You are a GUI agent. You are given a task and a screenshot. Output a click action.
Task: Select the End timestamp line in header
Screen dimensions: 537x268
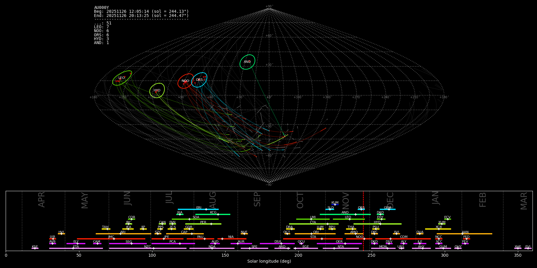pyautogui.click(x=141, y=15)
